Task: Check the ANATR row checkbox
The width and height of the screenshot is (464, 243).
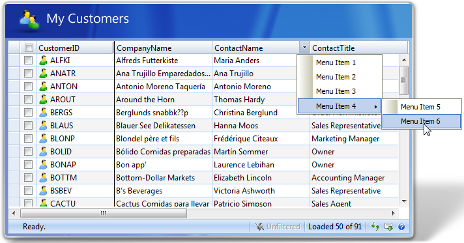Action: [29, 74]
